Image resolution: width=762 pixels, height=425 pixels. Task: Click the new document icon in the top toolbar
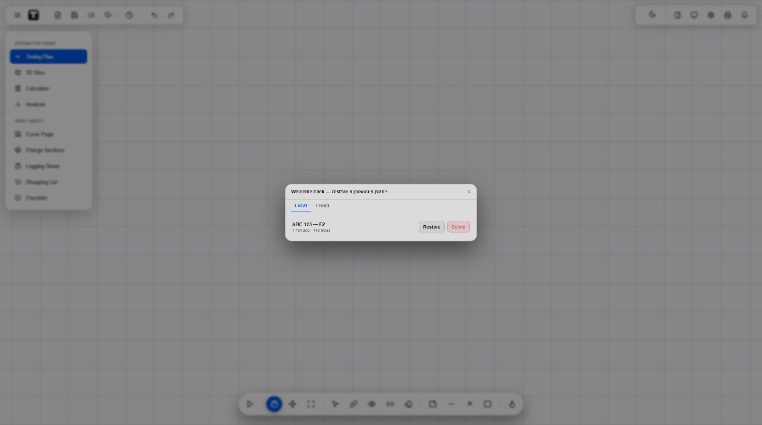point(58,15)
